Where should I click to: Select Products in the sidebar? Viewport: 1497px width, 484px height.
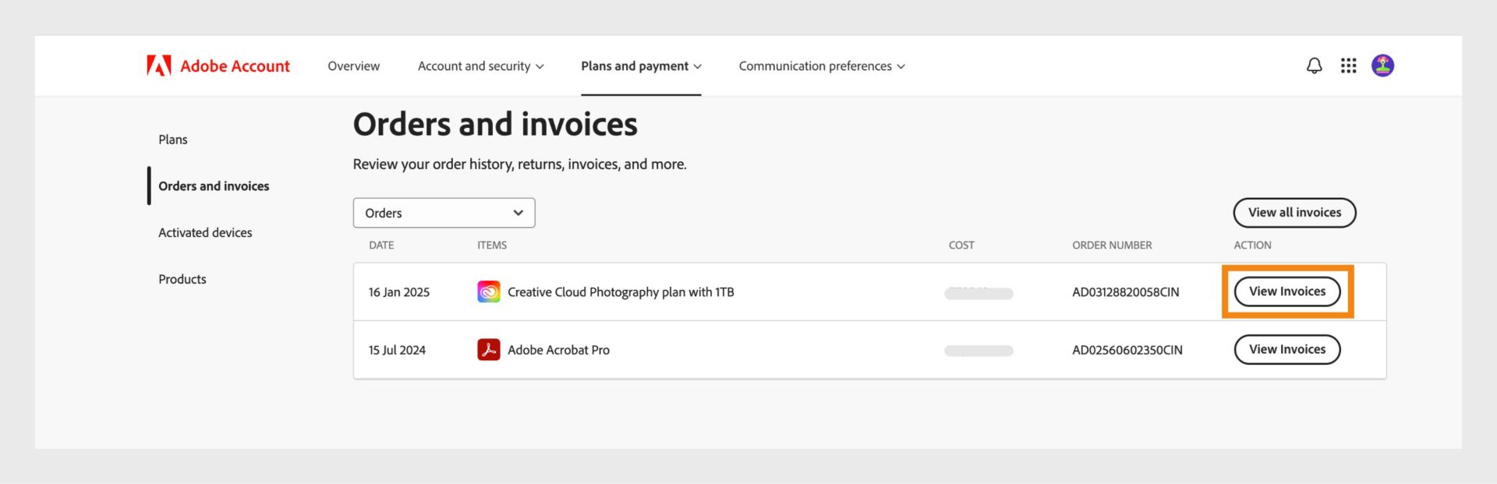coord(182,279)
